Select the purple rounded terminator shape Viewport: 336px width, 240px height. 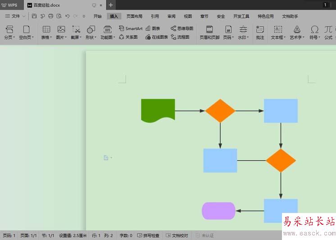point(218,211)
